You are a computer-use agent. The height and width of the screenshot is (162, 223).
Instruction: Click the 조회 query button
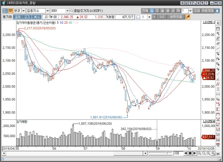click(197, 11)
